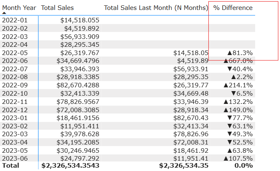
Task: Sort by the Month Year column header
Action: [19, 8]
